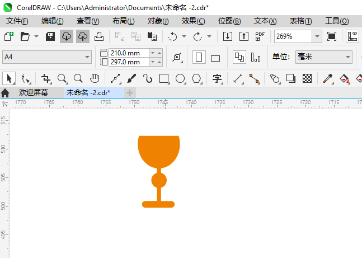Open a file with folder icon
Screen dimensions: 362x258
pos(25,36)
